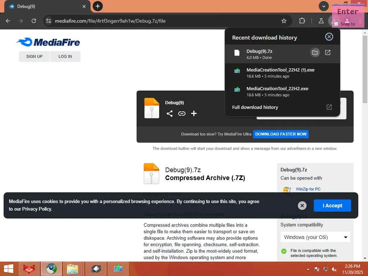
Task: Open the Windows (your OS) dropdown
Action: coord(315,237)
